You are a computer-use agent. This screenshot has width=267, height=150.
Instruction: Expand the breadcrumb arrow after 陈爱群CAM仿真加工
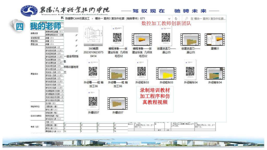(93, 19)
